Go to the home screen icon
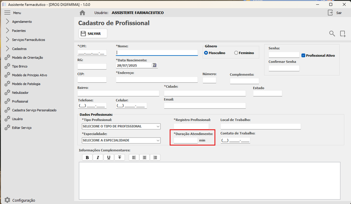 (82, 13)
